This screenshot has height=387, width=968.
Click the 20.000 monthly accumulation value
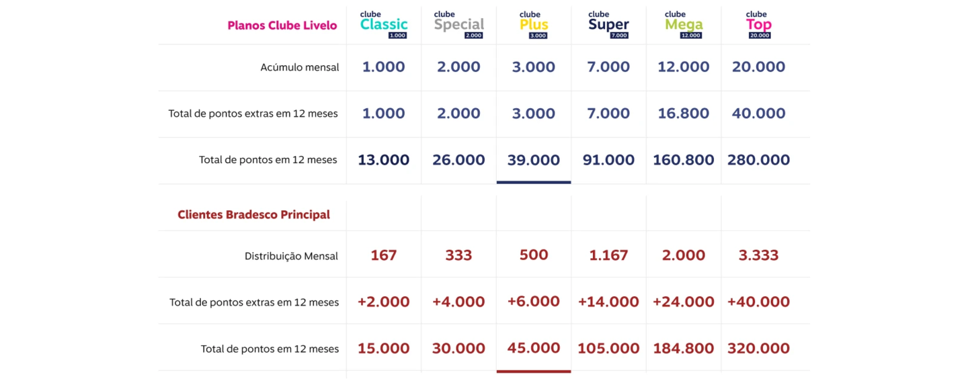click(x=758, y=67)
